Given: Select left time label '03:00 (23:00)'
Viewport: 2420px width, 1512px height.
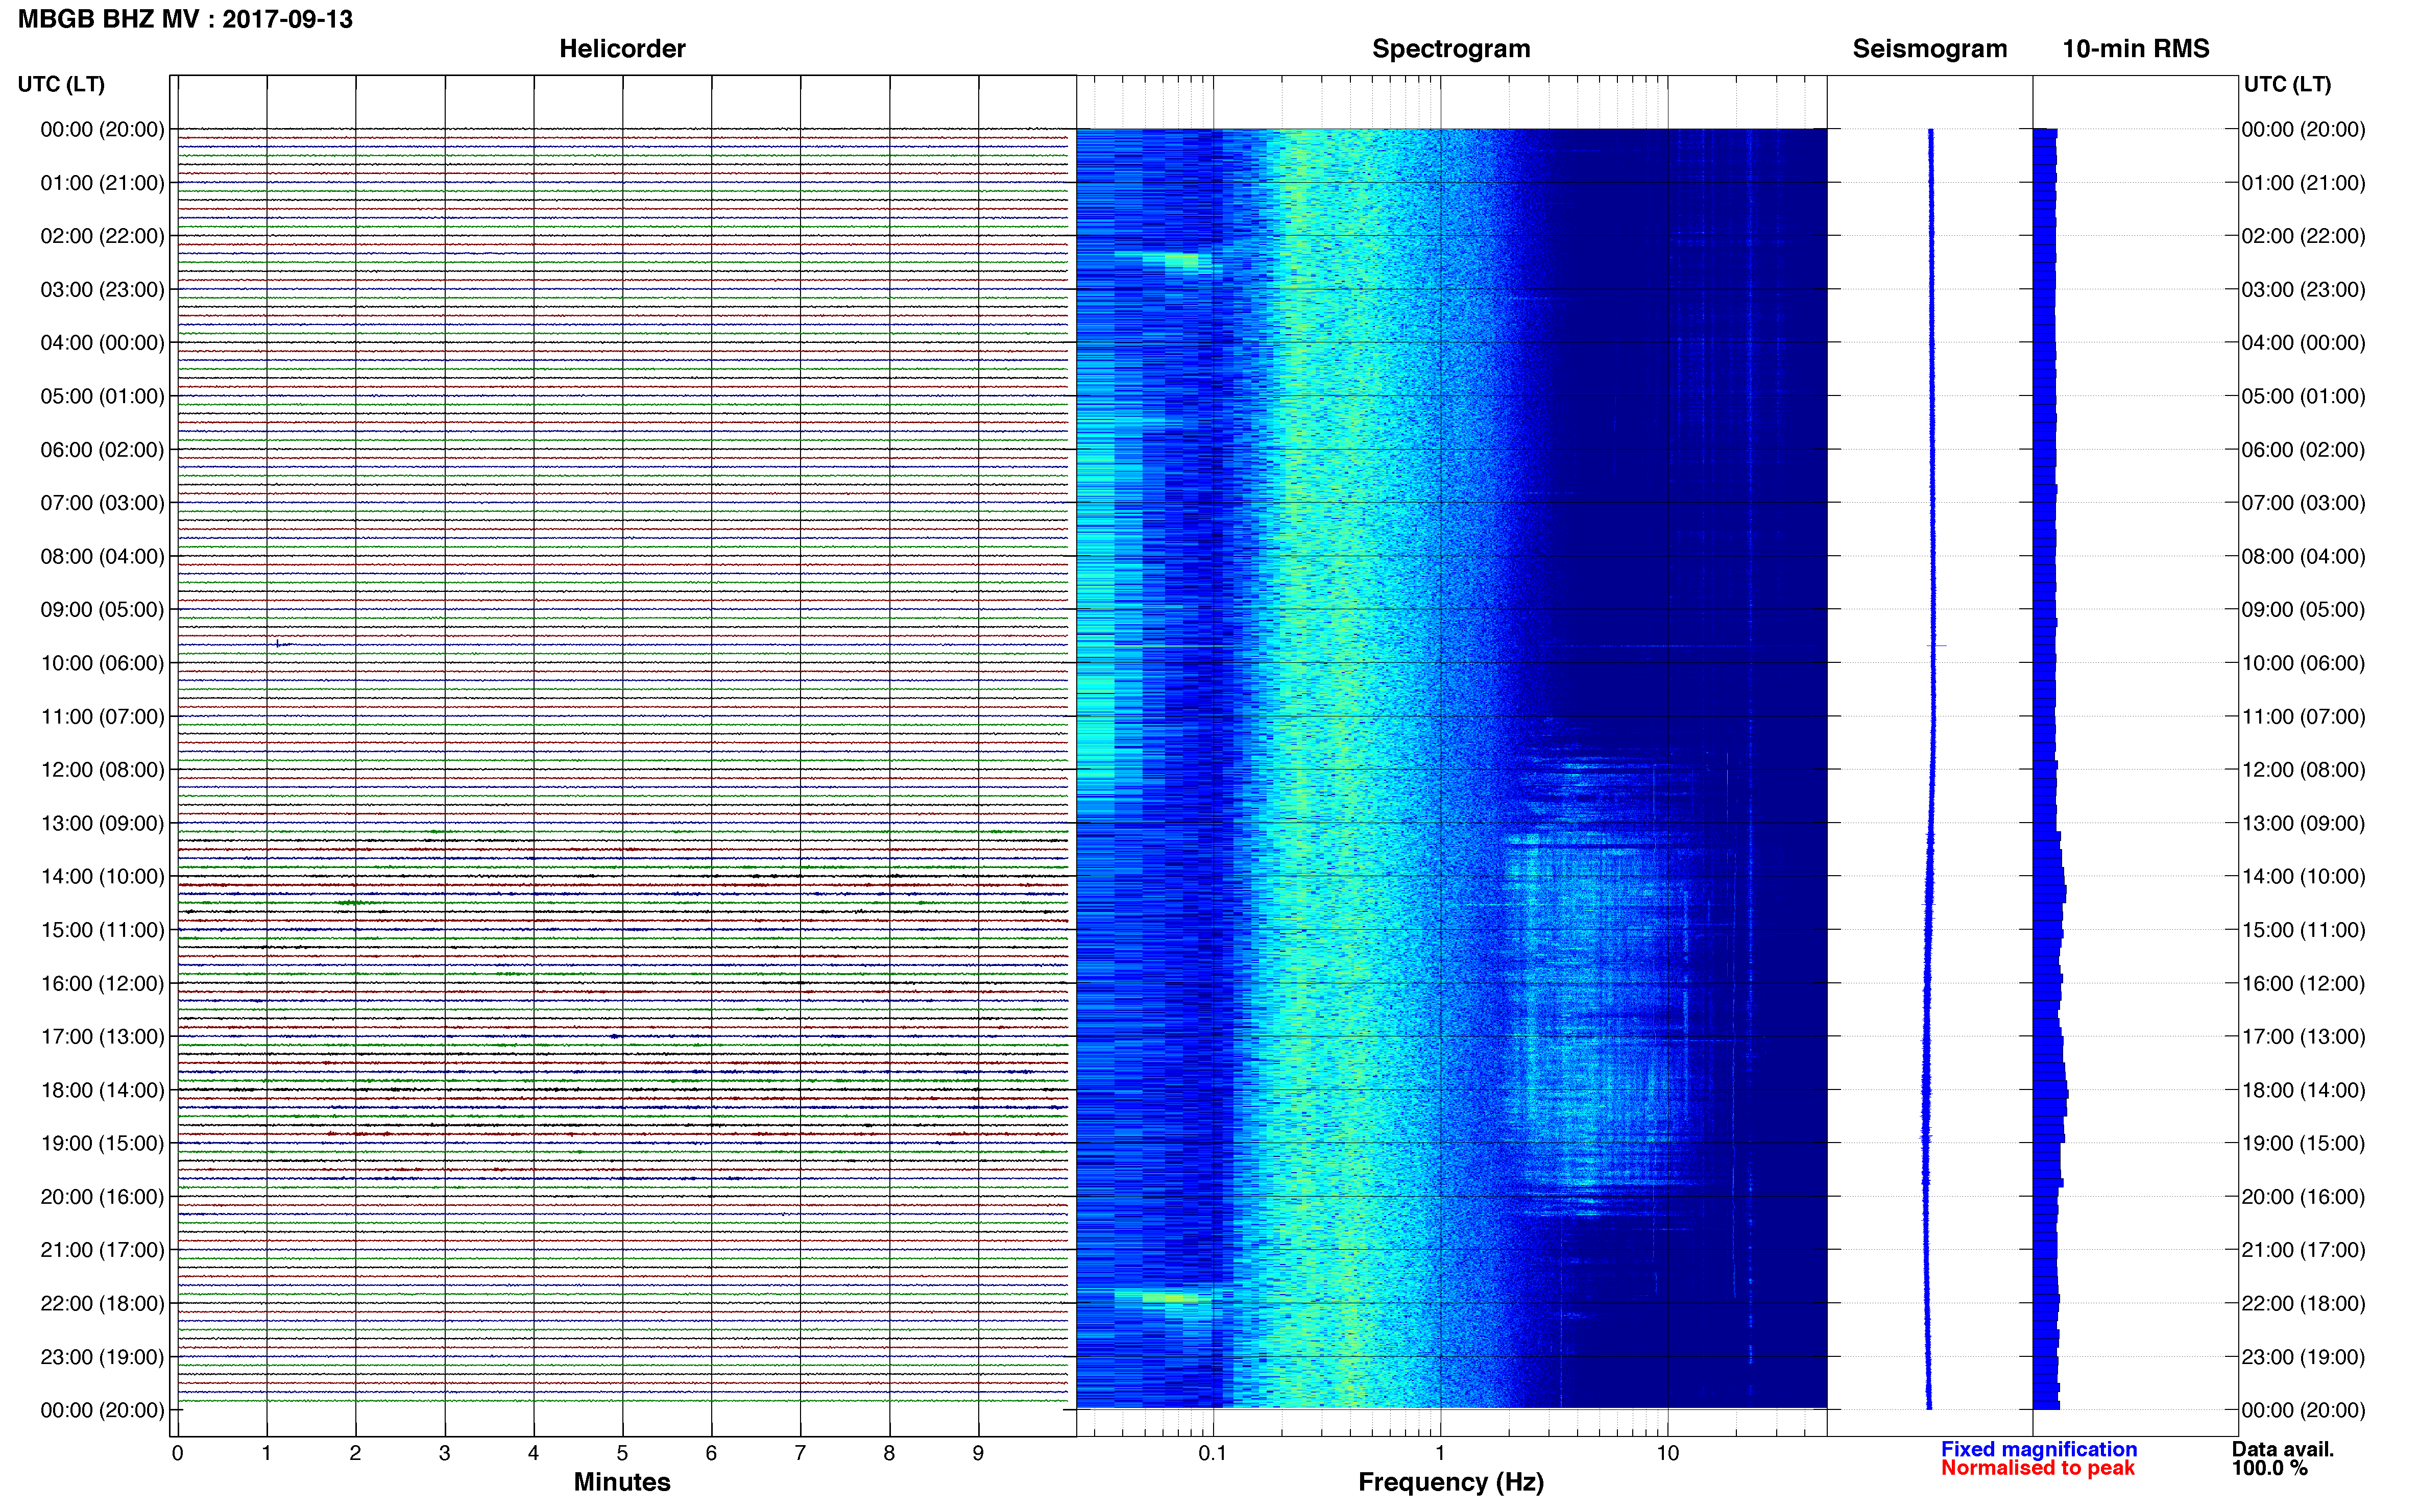Looking at the screenshot, I should click(x=102, y=290).
